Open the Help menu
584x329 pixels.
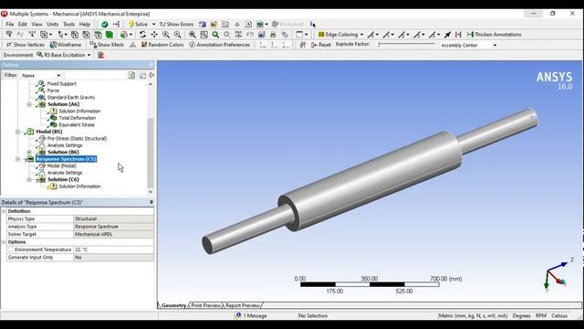[85, 25]
